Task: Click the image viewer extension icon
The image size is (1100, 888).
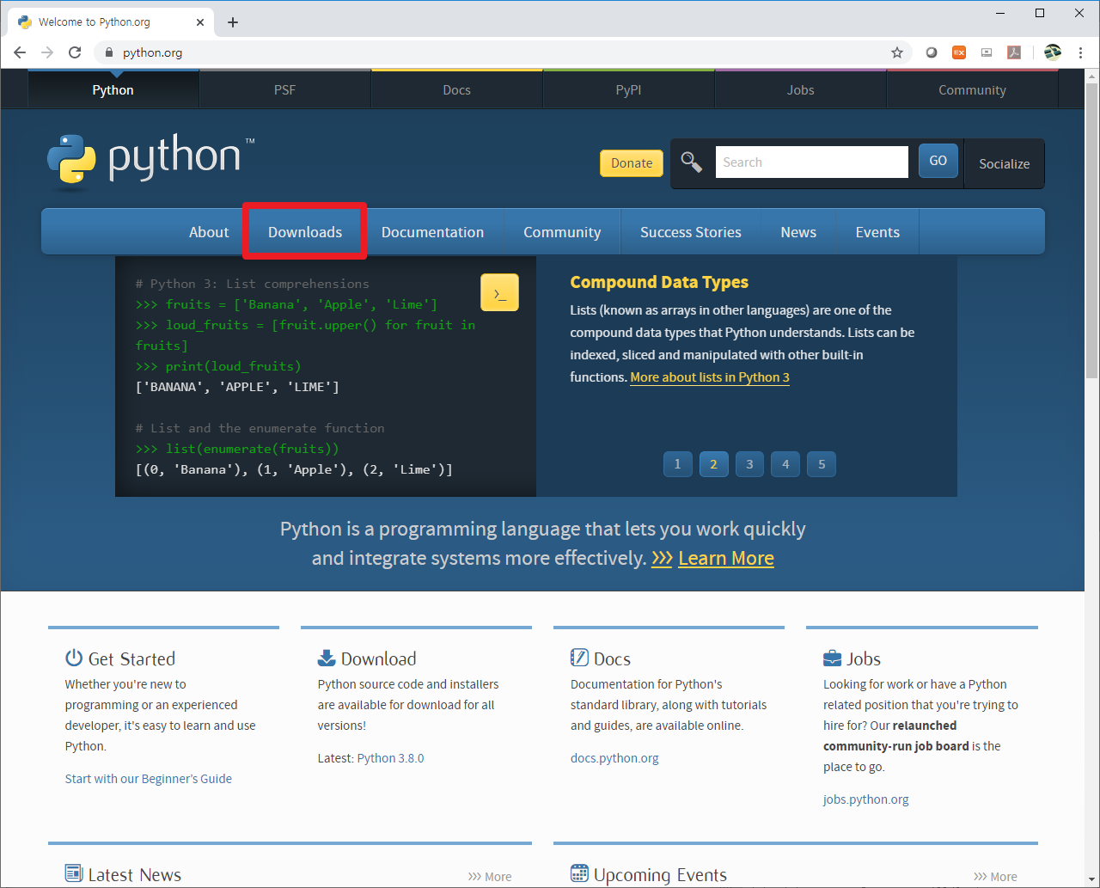Action: 987,52
